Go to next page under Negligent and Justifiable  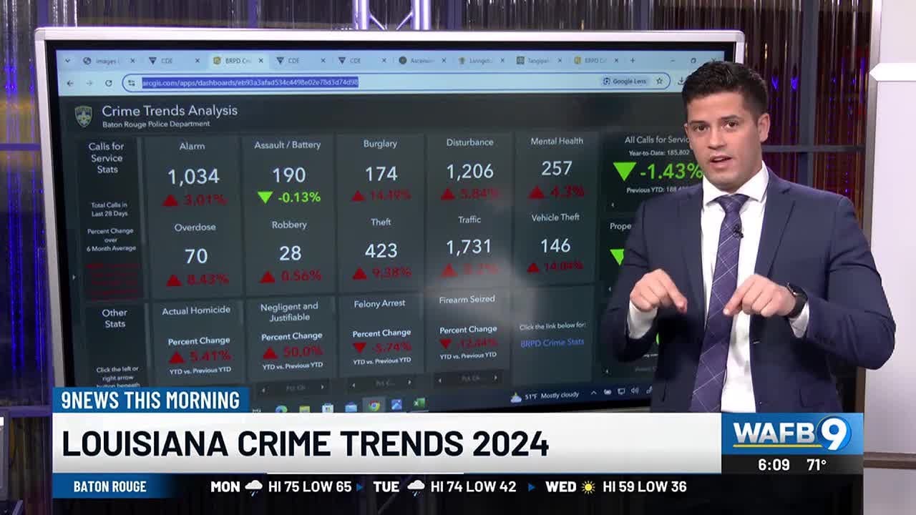[x=322, y=387]
